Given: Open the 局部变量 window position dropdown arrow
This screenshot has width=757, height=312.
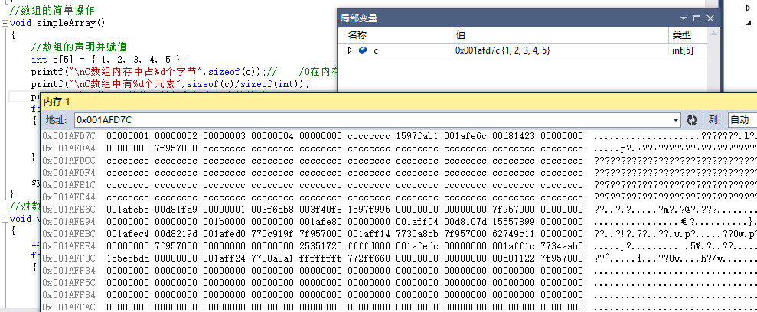Looking at the screenshot, I should point(684,18).
